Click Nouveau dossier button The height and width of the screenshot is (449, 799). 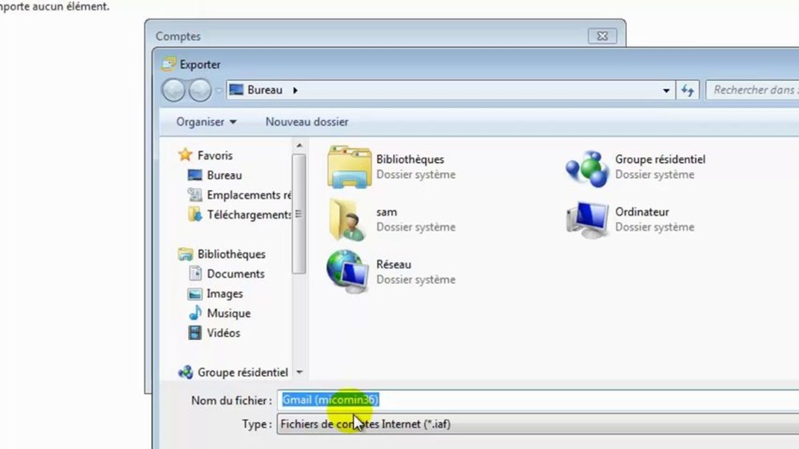307,122
